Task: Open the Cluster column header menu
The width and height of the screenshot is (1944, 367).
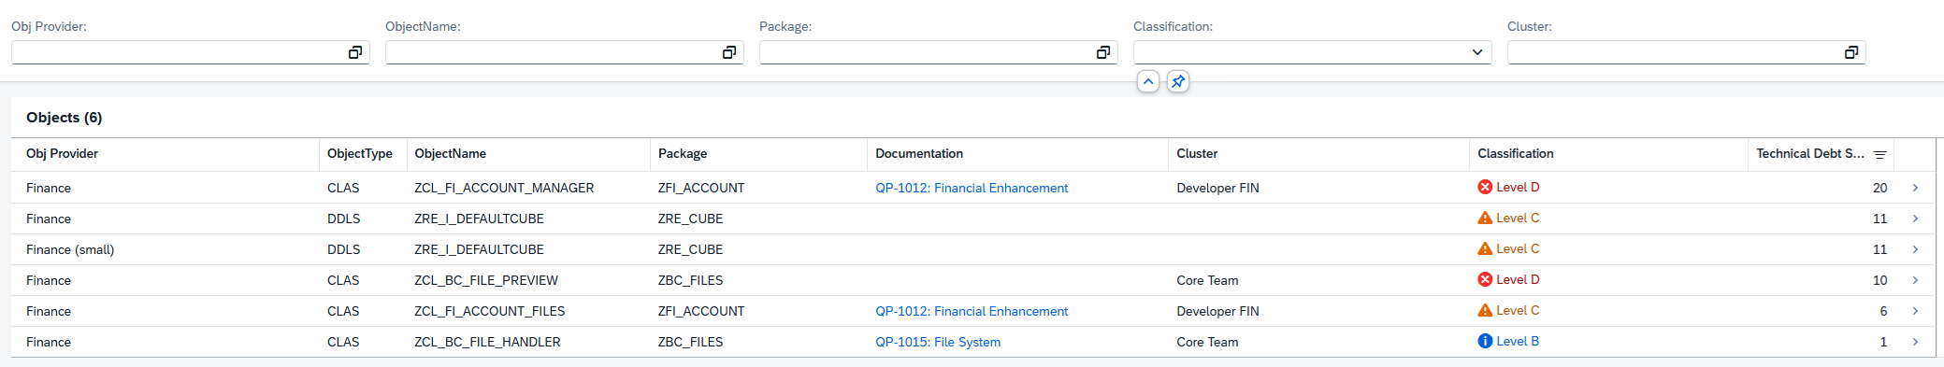Action: [1318, 154]
